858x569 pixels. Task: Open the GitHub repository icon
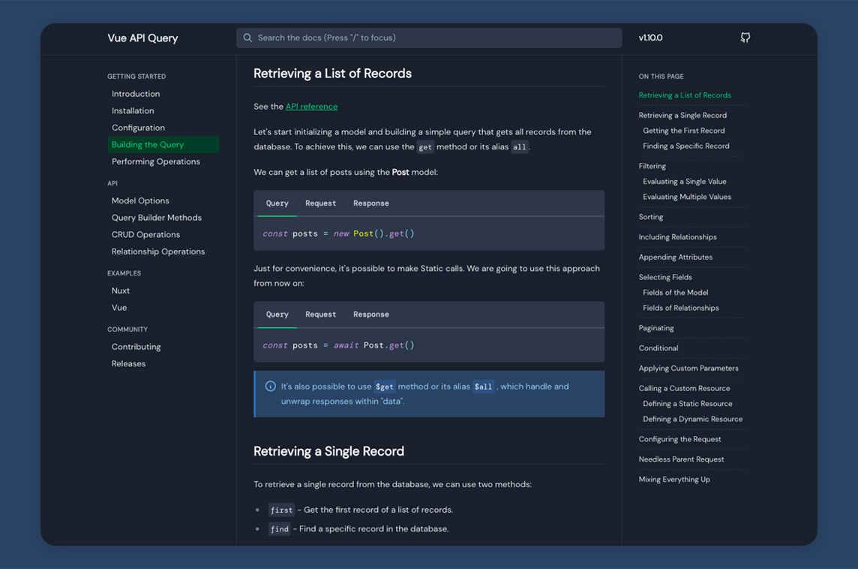tap(745, 38)
